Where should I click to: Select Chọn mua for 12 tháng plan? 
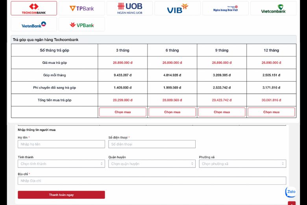271,112
